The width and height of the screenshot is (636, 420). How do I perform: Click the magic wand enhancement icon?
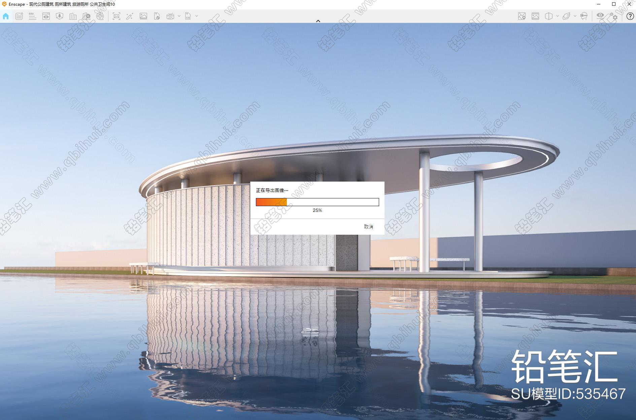130,16
